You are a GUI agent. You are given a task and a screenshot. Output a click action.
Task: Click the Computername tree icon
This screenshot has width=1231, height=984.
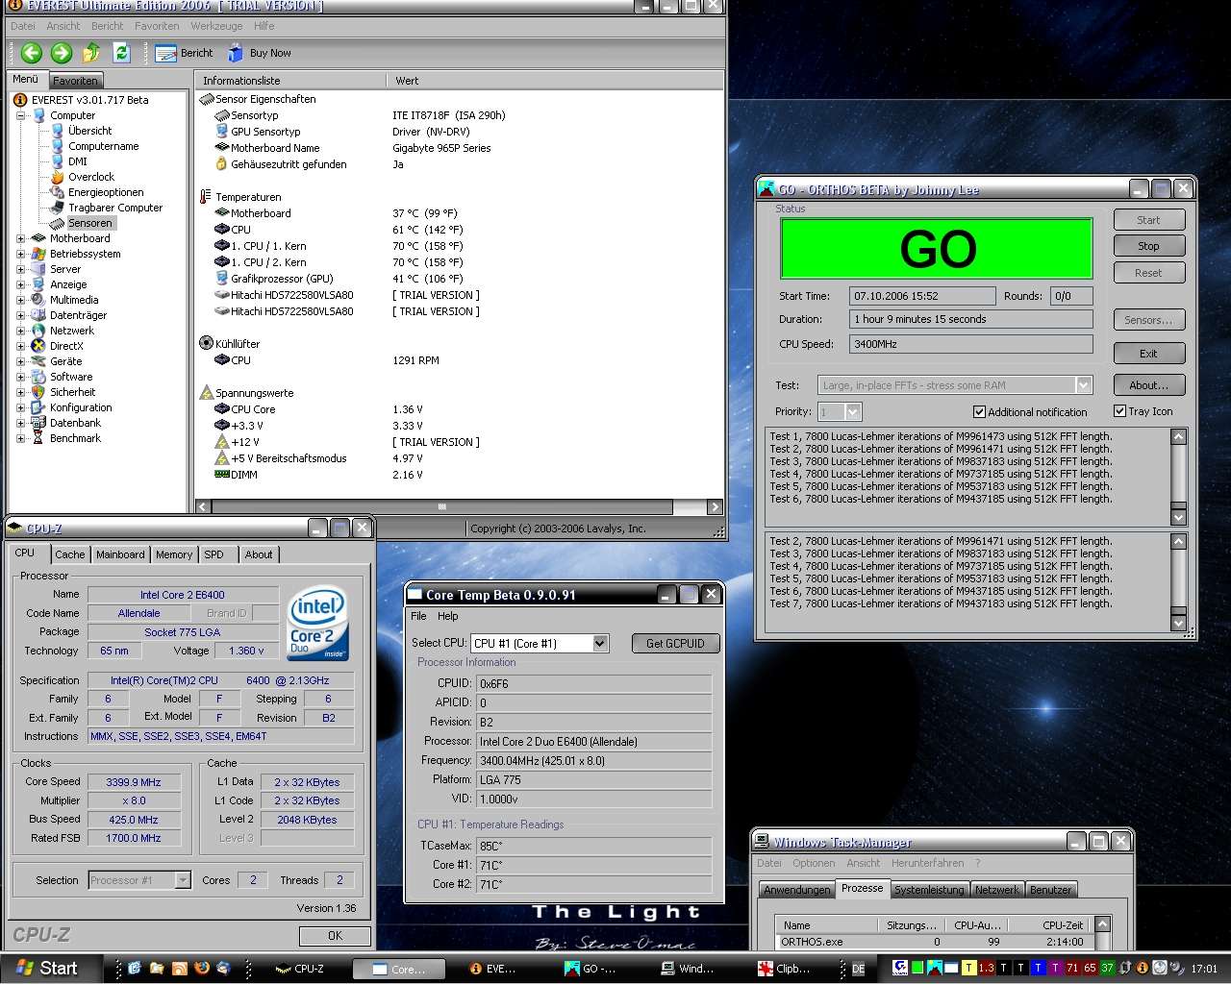tap(58, 146)
